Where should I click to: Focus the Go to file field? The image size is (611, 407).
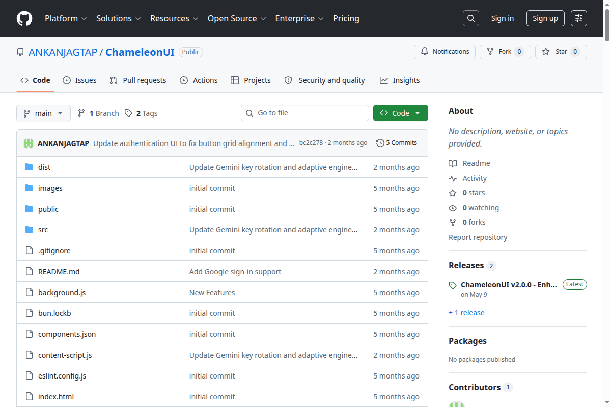pos(305,113)
